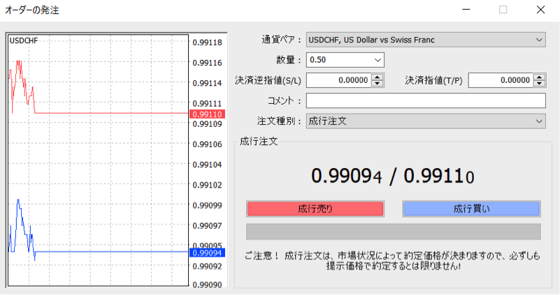Expand the 数量 volume dropdown arrow
This screenshot has width=560, height=295.
[x=378, y=60]
